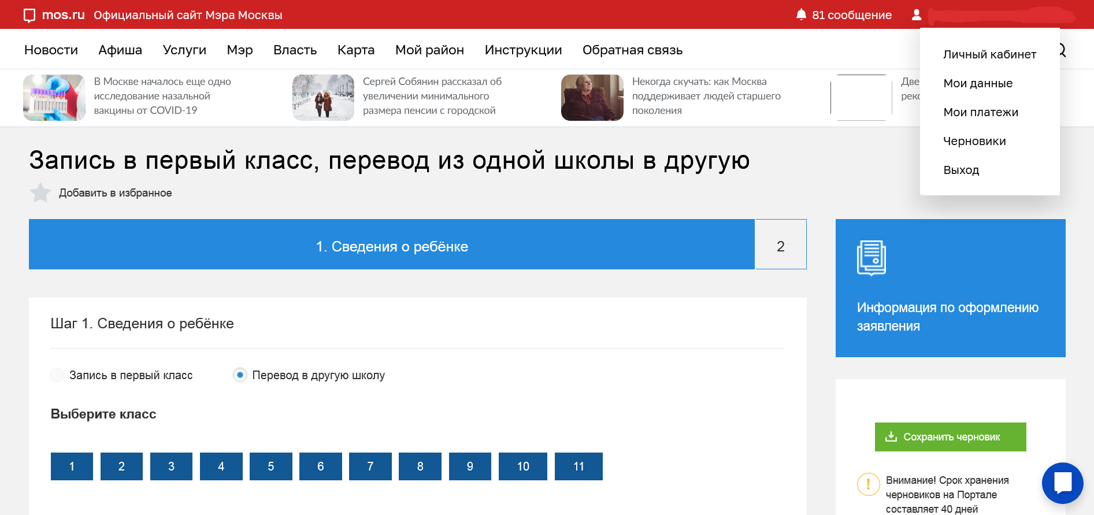This screenshot has width=1094, height=515.
Task: Select the Запись в первый класс radio
Action: point(57,375)
